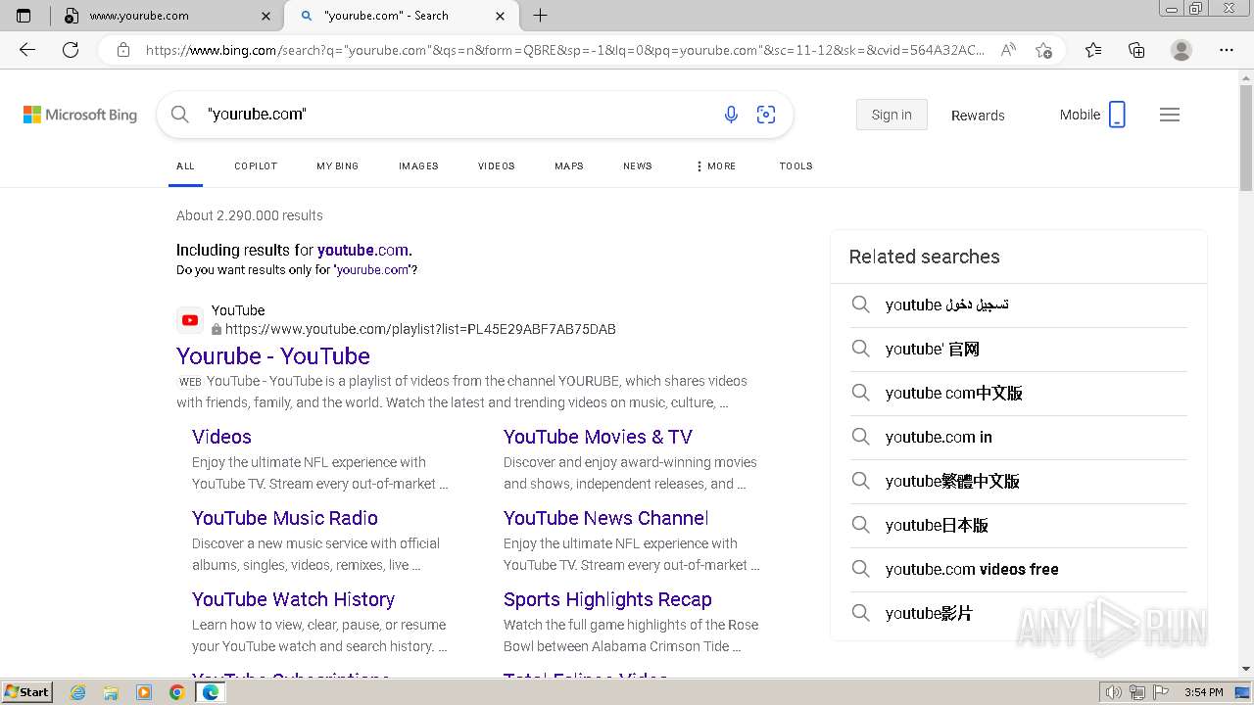Image resolution: width=1254 pixels, height=705 pixels.
Task: Switch to the IMAGES tab
Action: coord(418,166)
